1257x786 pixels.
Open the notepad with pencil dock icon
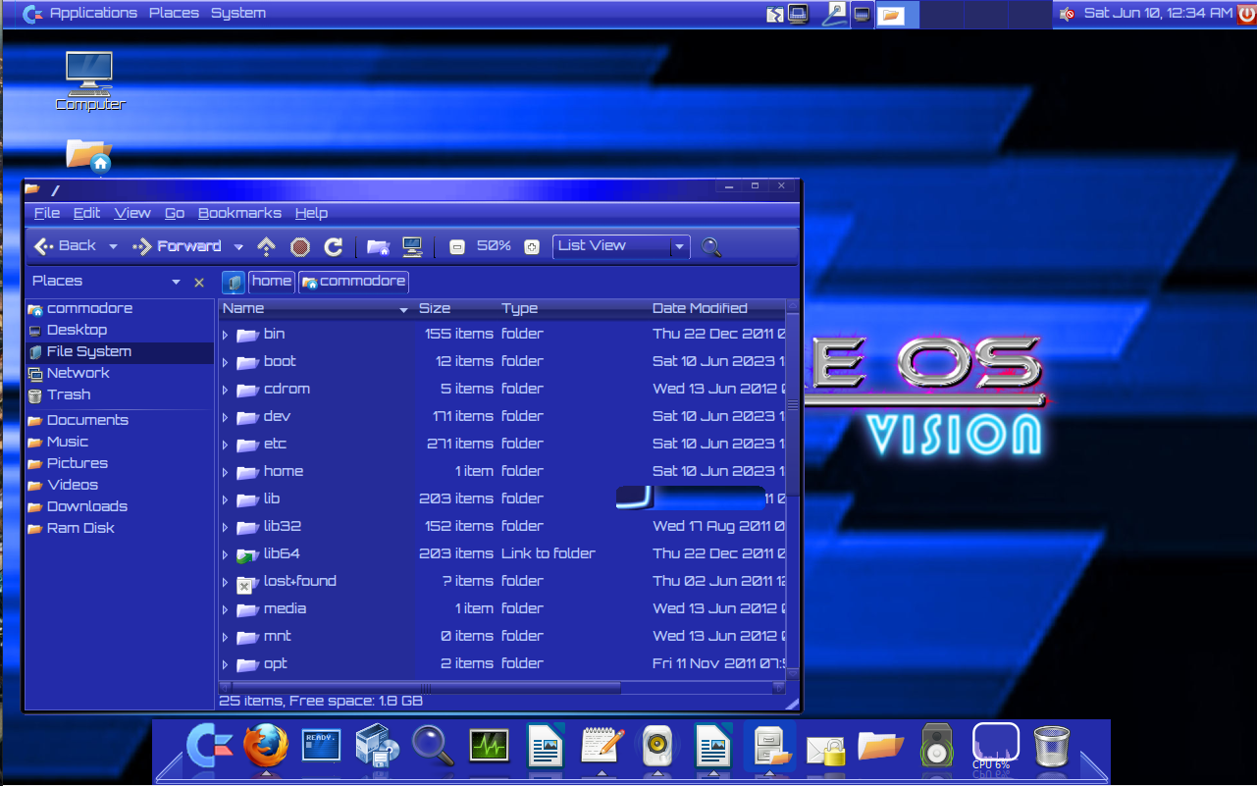tap(602, 746)
